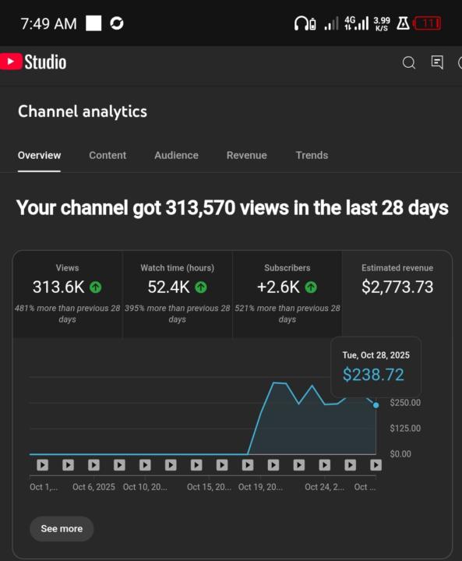Image resolution: width=462 pixels, height=561 pixels.
Task: Tap the video marker above Oct 10 label
Action: pyautogui.click(x=145, y=464)
